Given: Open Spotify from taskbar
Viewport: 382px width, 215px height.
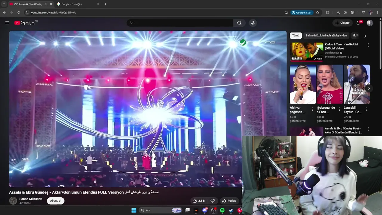Looking at the screenshot, I should pyautogui.click(x=222, y=210).
